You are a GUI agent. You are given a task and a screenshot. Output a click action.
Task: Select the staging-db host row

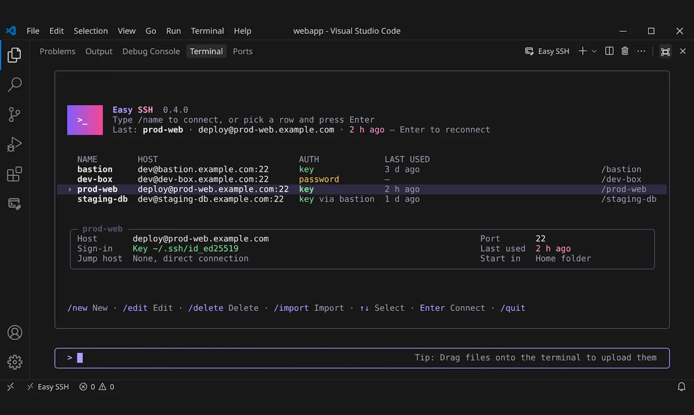pos(362,199)
